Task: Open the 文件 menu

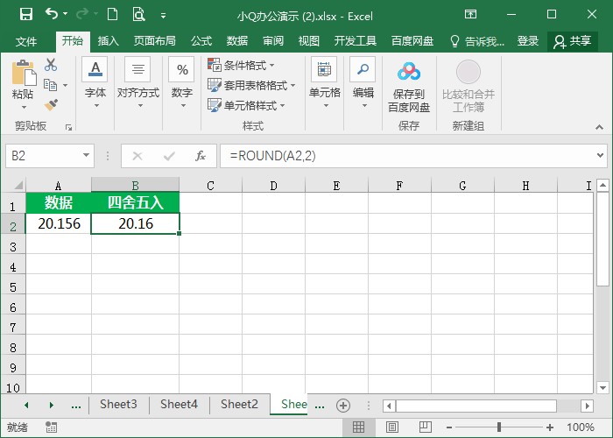Action: pos(26,41)
